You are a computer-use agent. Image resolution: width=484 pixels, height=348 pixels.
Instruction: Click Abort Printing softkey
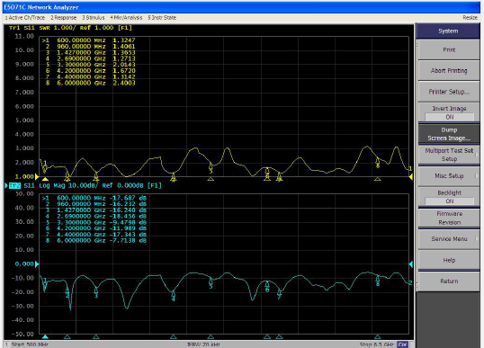pyautogui.click(x=449, y=71)
